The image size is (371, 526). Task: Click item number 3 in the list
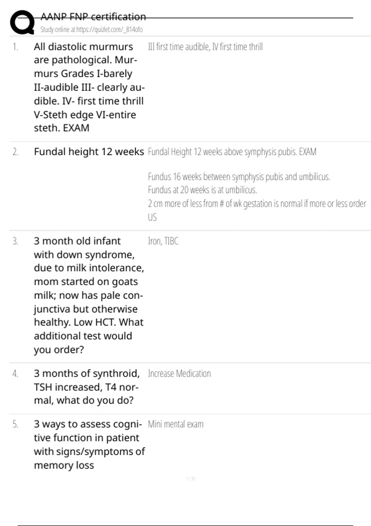click(x=15, y=241)
